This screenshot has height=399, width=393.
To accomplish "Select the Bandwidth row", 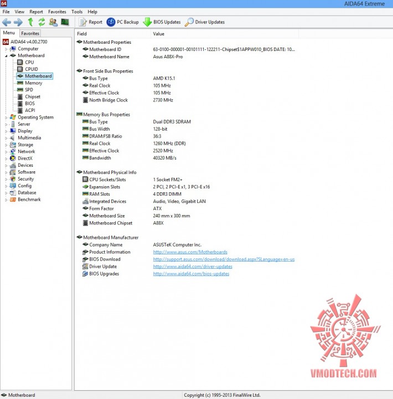I will click(x=187, y=158).
